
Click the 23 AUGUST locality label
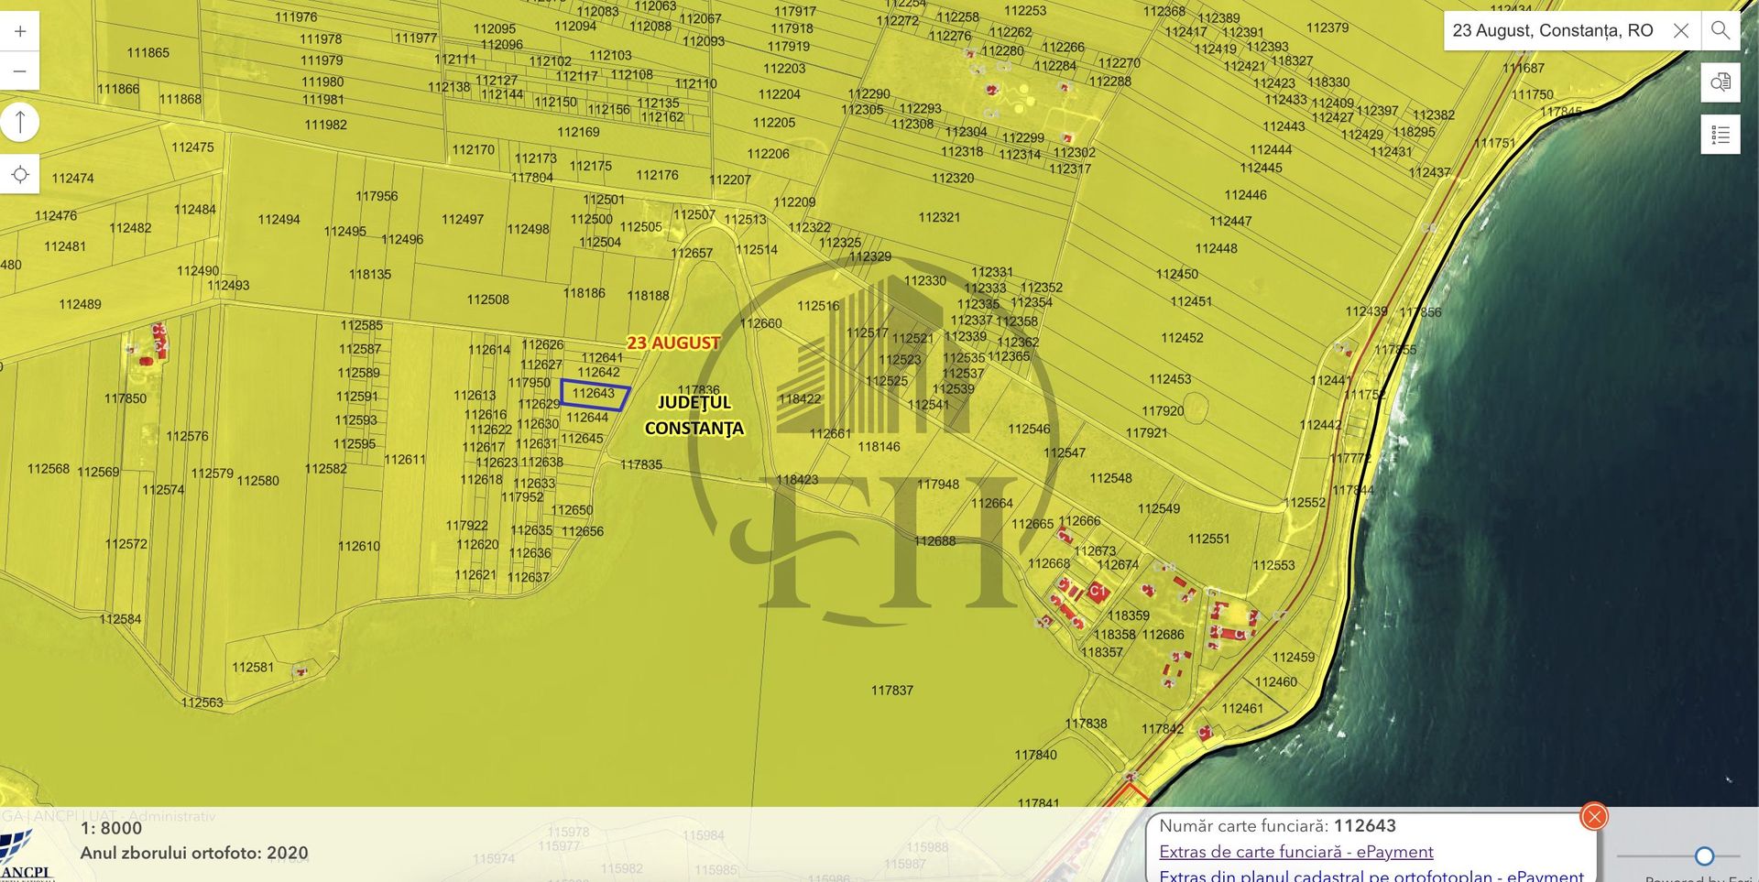673,343
